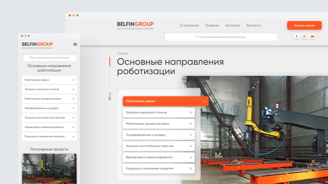Open the hamburger menu on the mobile view

coord(75,44)
